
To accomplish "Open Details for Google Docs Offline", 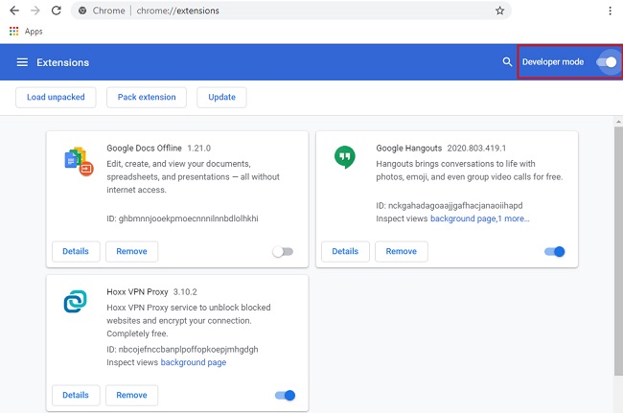I will (x=75, y=251).
